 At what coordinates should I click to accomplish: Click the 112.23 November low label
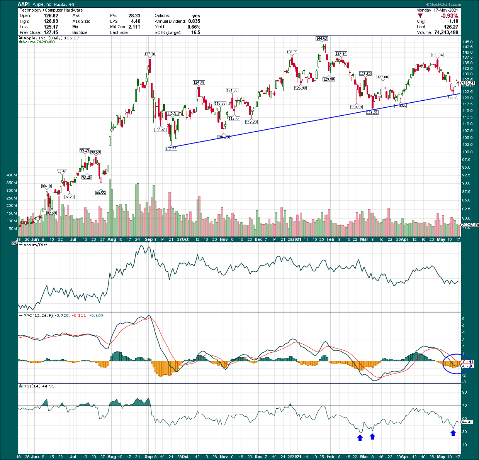251,122
